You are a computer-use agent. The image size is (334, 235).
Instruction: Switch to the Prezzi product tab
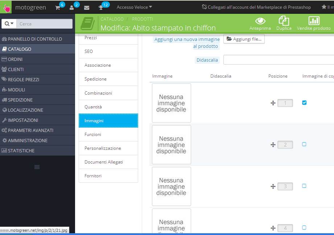108,39
